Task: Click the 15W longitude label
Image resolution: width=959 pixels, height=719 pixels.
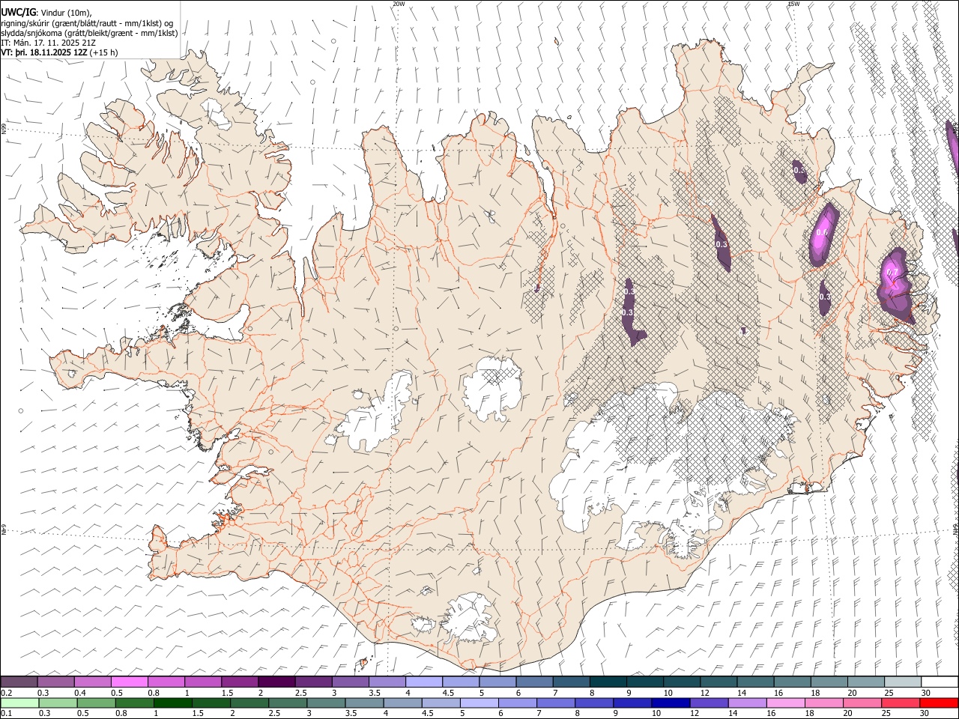Action: point(793,4)
